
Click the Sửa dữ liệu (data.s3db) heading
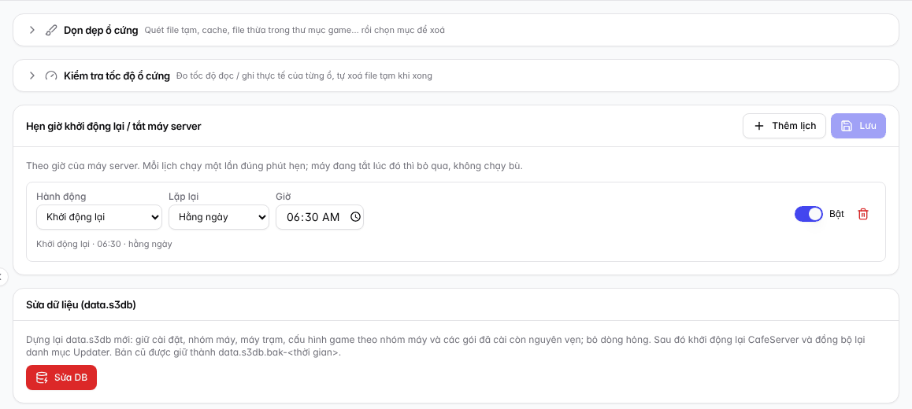coord(81,304)
